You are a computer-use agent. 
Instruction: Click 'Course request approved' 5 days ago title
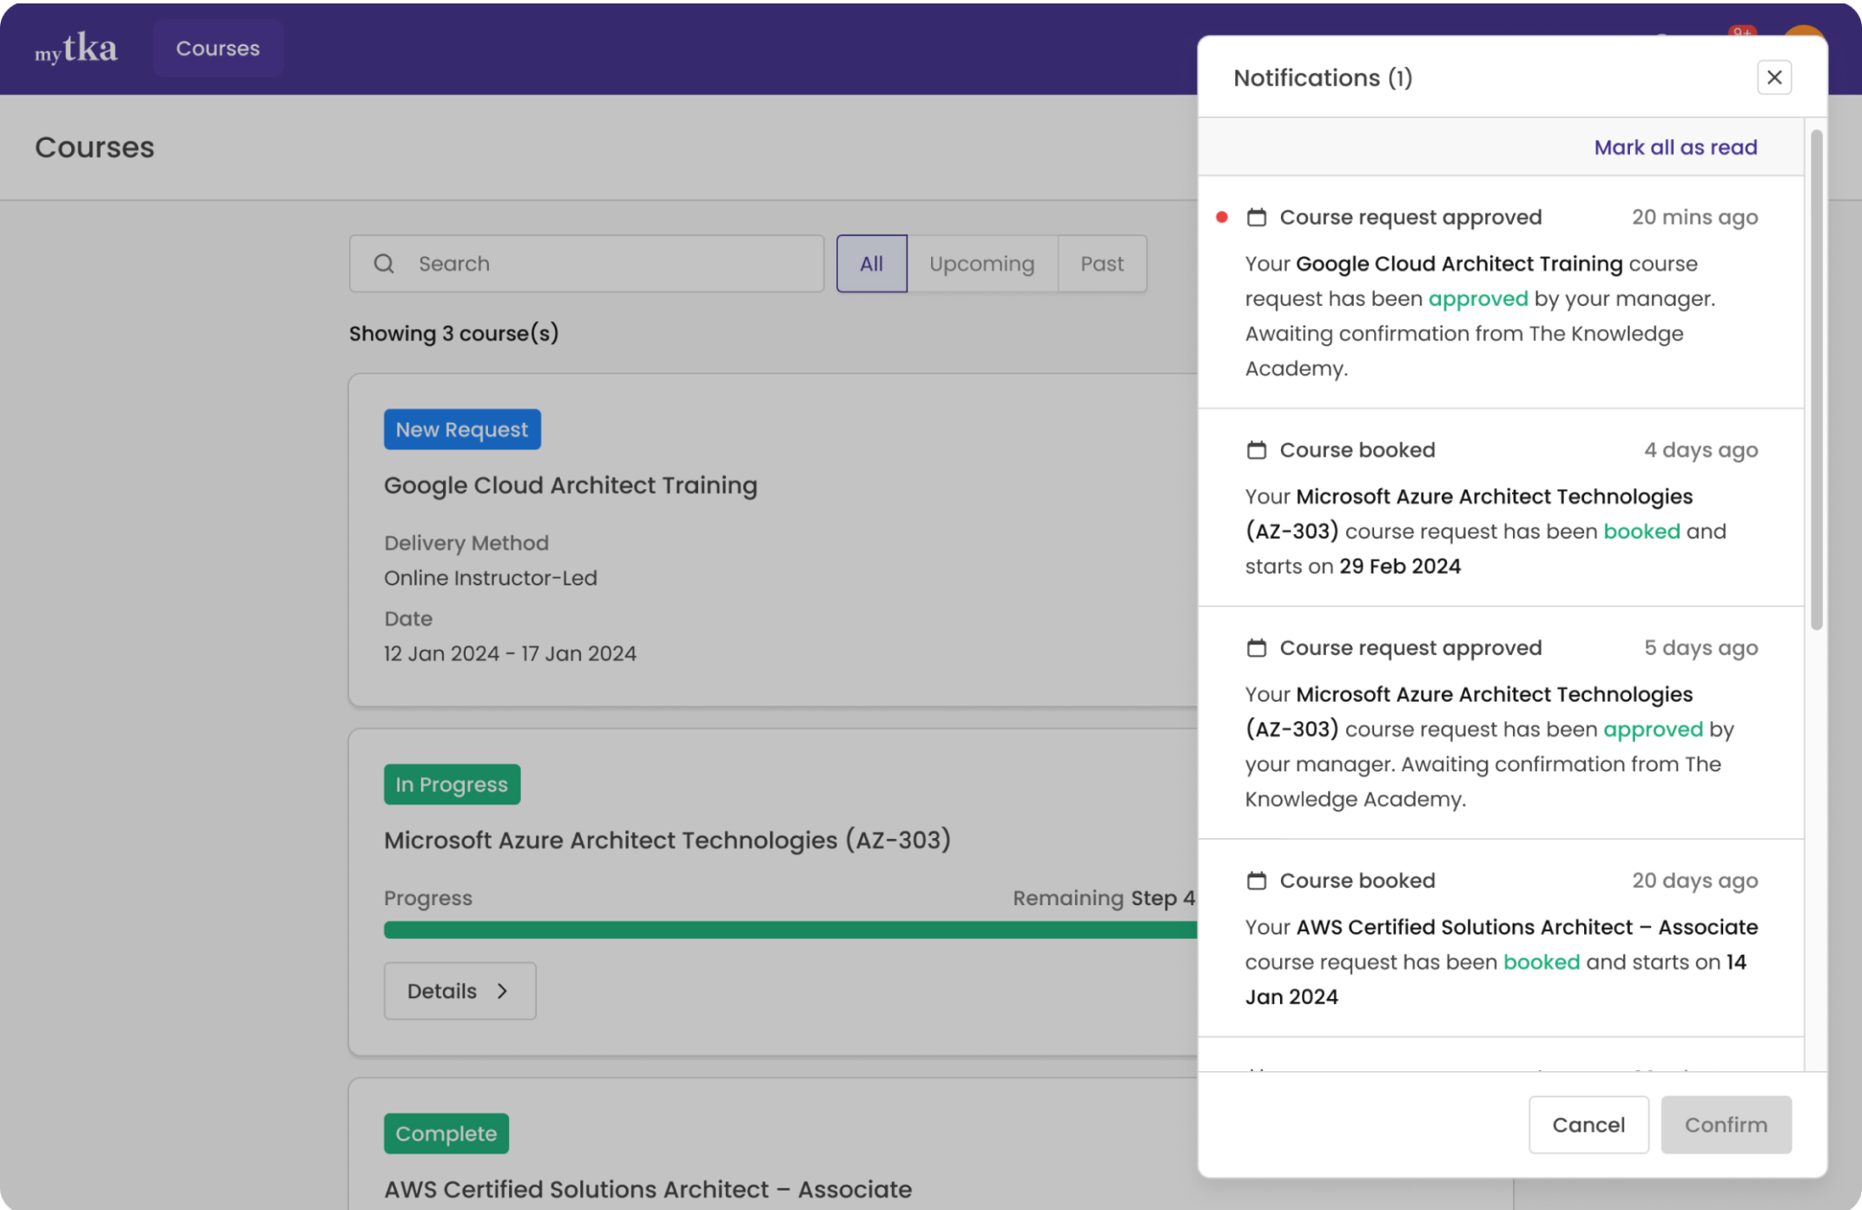(1410, 648)
